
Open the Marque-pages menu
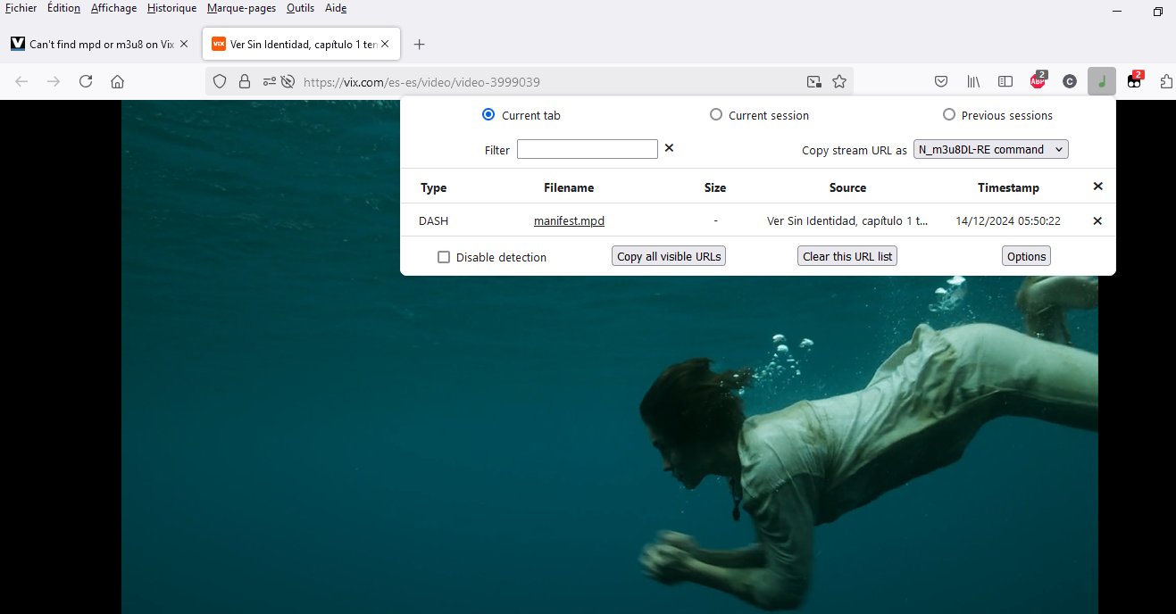click(241, 8)
